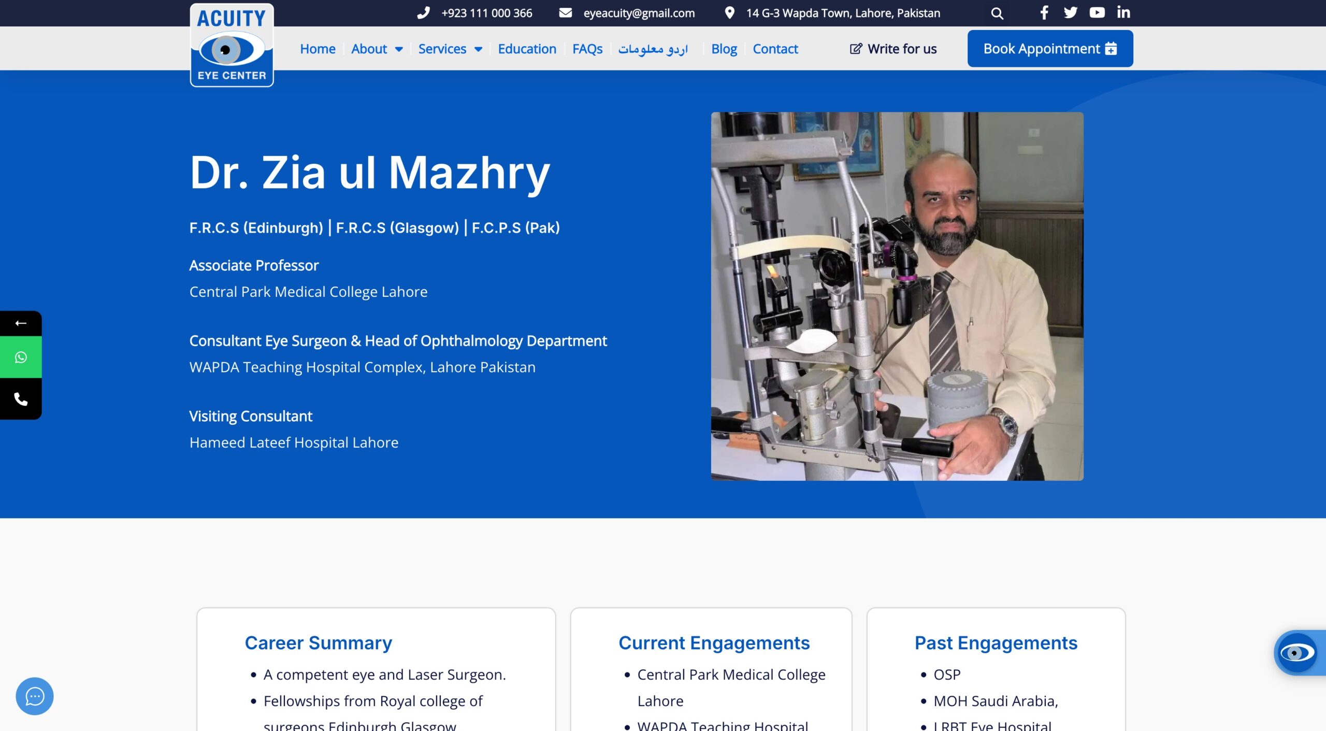Click the OSP list item

coord(947,675)
